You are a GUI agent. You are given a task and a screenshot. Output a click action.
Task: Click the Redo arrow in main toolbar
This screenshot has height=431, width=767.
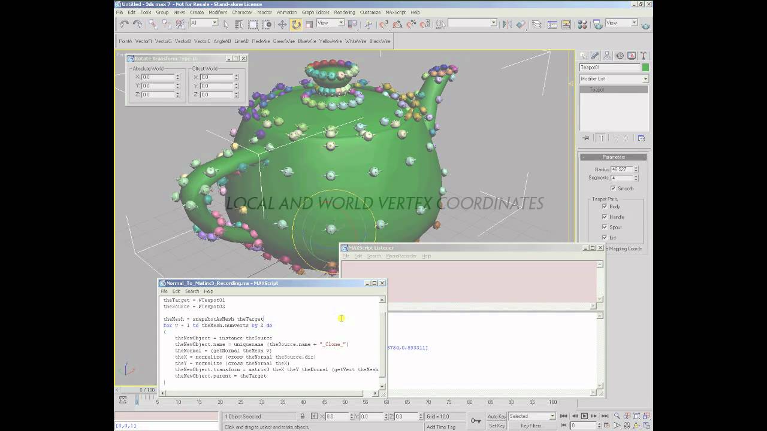click(x=137, y=24)
